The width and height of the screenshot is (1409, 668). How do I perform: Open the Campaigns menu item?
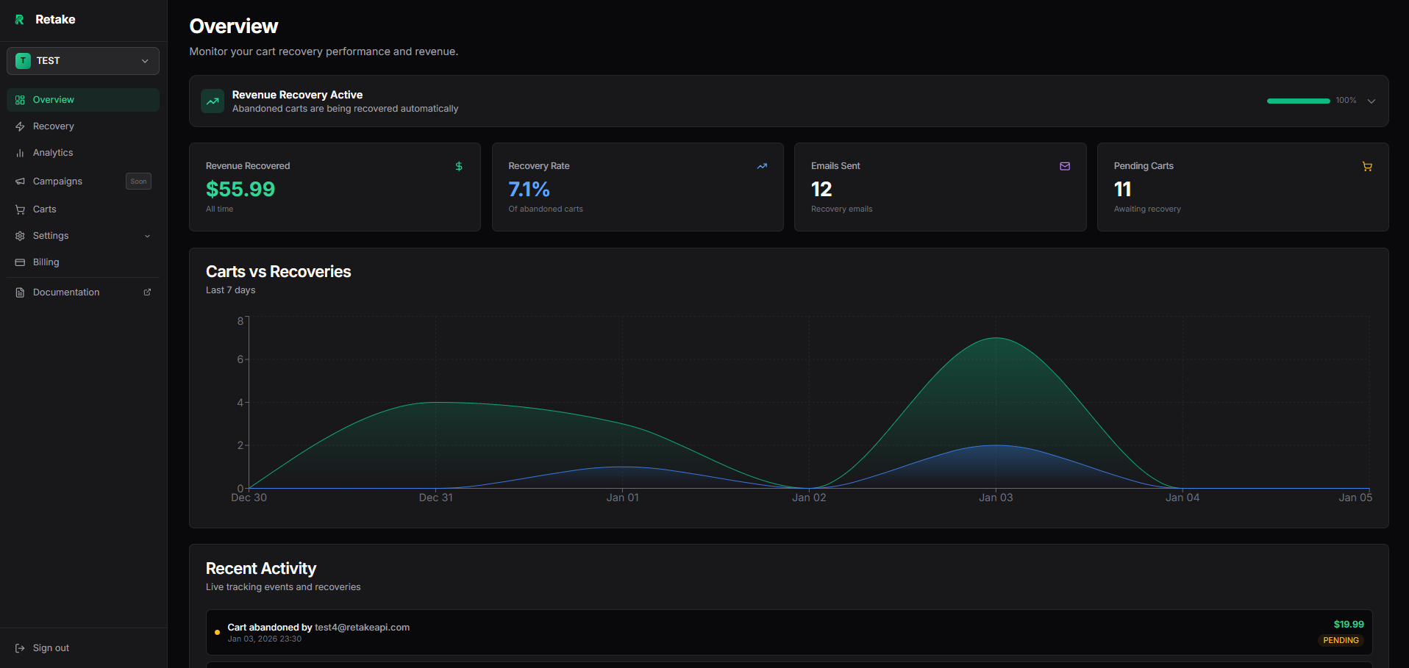(x=57, y=181)
